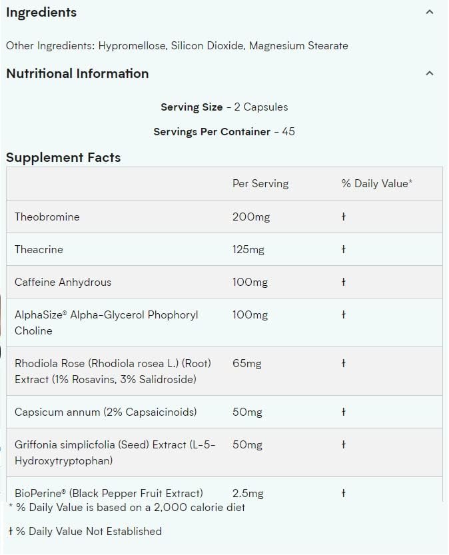Click the Rhodiola Rose root extract entry

[112, 371]
